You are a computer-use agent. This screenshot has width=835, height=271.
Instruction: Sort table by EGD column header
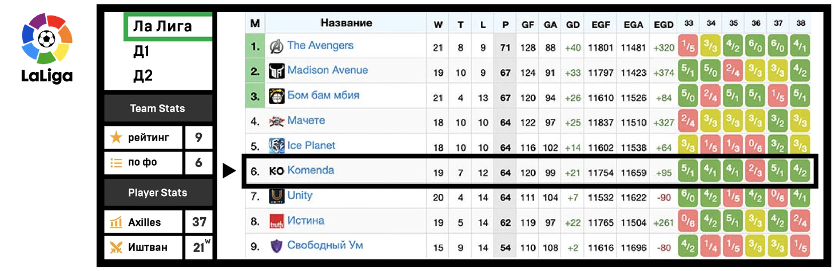[x=663, y=25]
